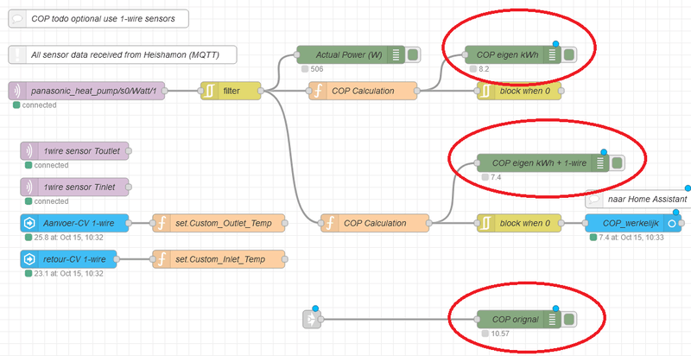This screenshot has width=691, height=356.
Task: Click connected status under panasonic_heat_pump node
Action: pos(39,105)
